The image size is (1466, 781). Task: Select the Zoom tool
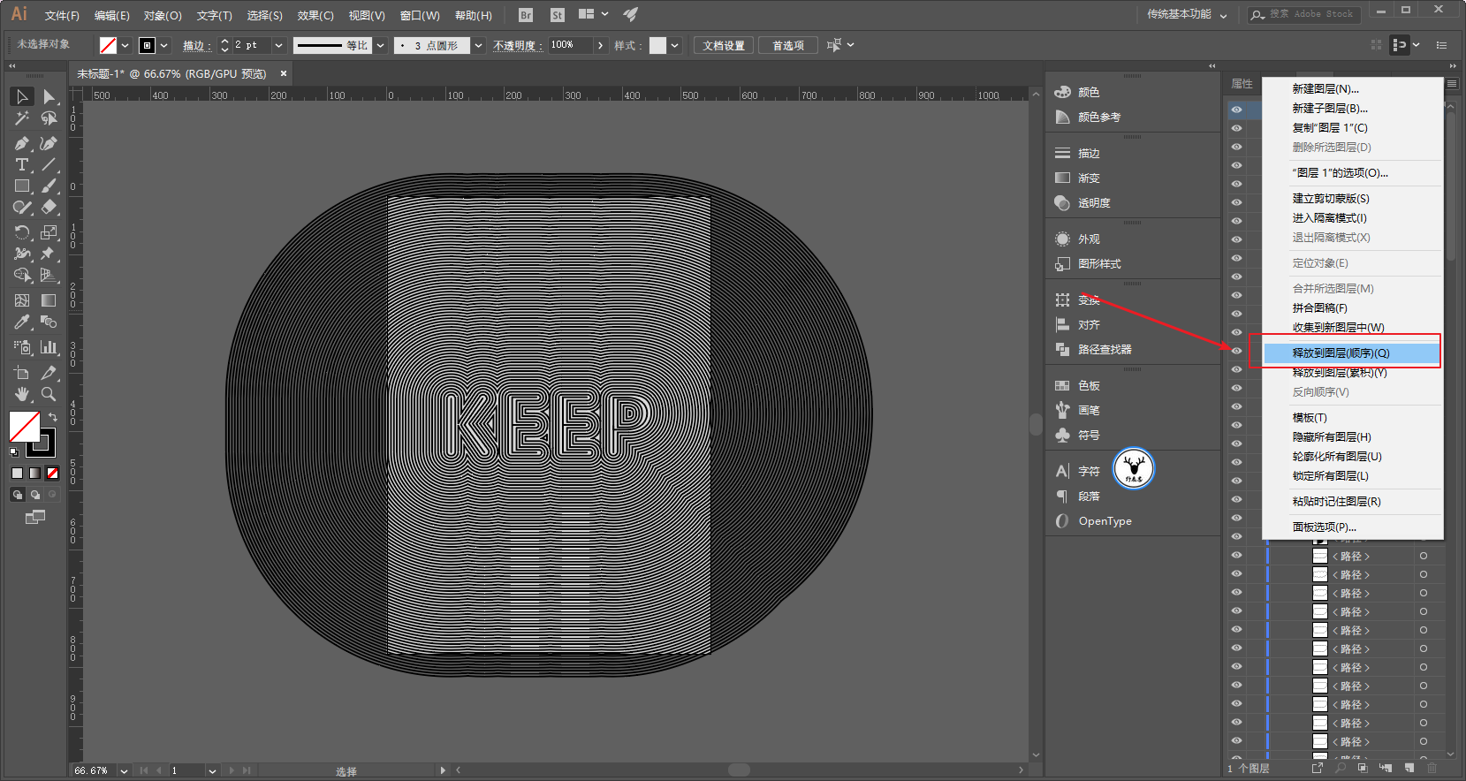49,394
